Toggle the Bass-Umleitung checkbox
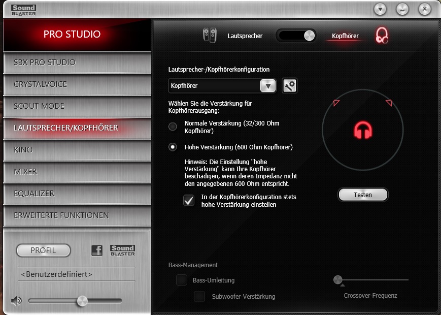This screenshot has height=315, width=441. click(x=181, y=280)
